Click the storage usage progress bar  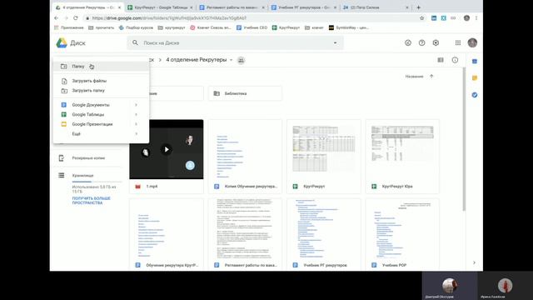(97, 182)
